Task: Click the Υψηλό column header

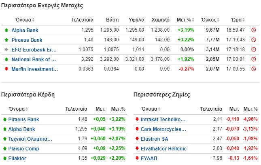Action: pos(136,19)
